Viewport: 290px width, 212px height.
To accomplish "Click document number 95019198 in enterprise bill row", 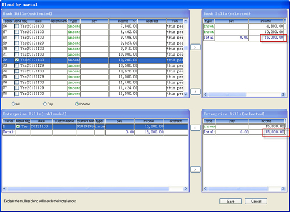I will click(85, 126).
